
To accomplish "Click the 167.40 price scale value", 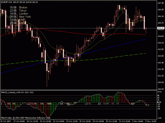I will click(x=161, y=3).
